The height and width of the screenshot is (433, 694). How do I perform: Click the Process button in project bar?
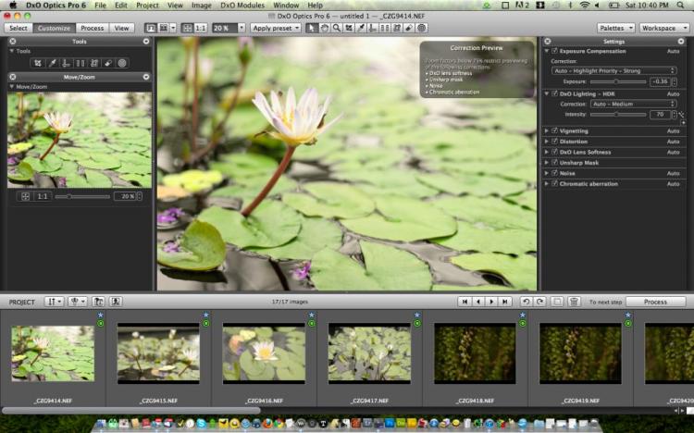[x=655, y=302]
